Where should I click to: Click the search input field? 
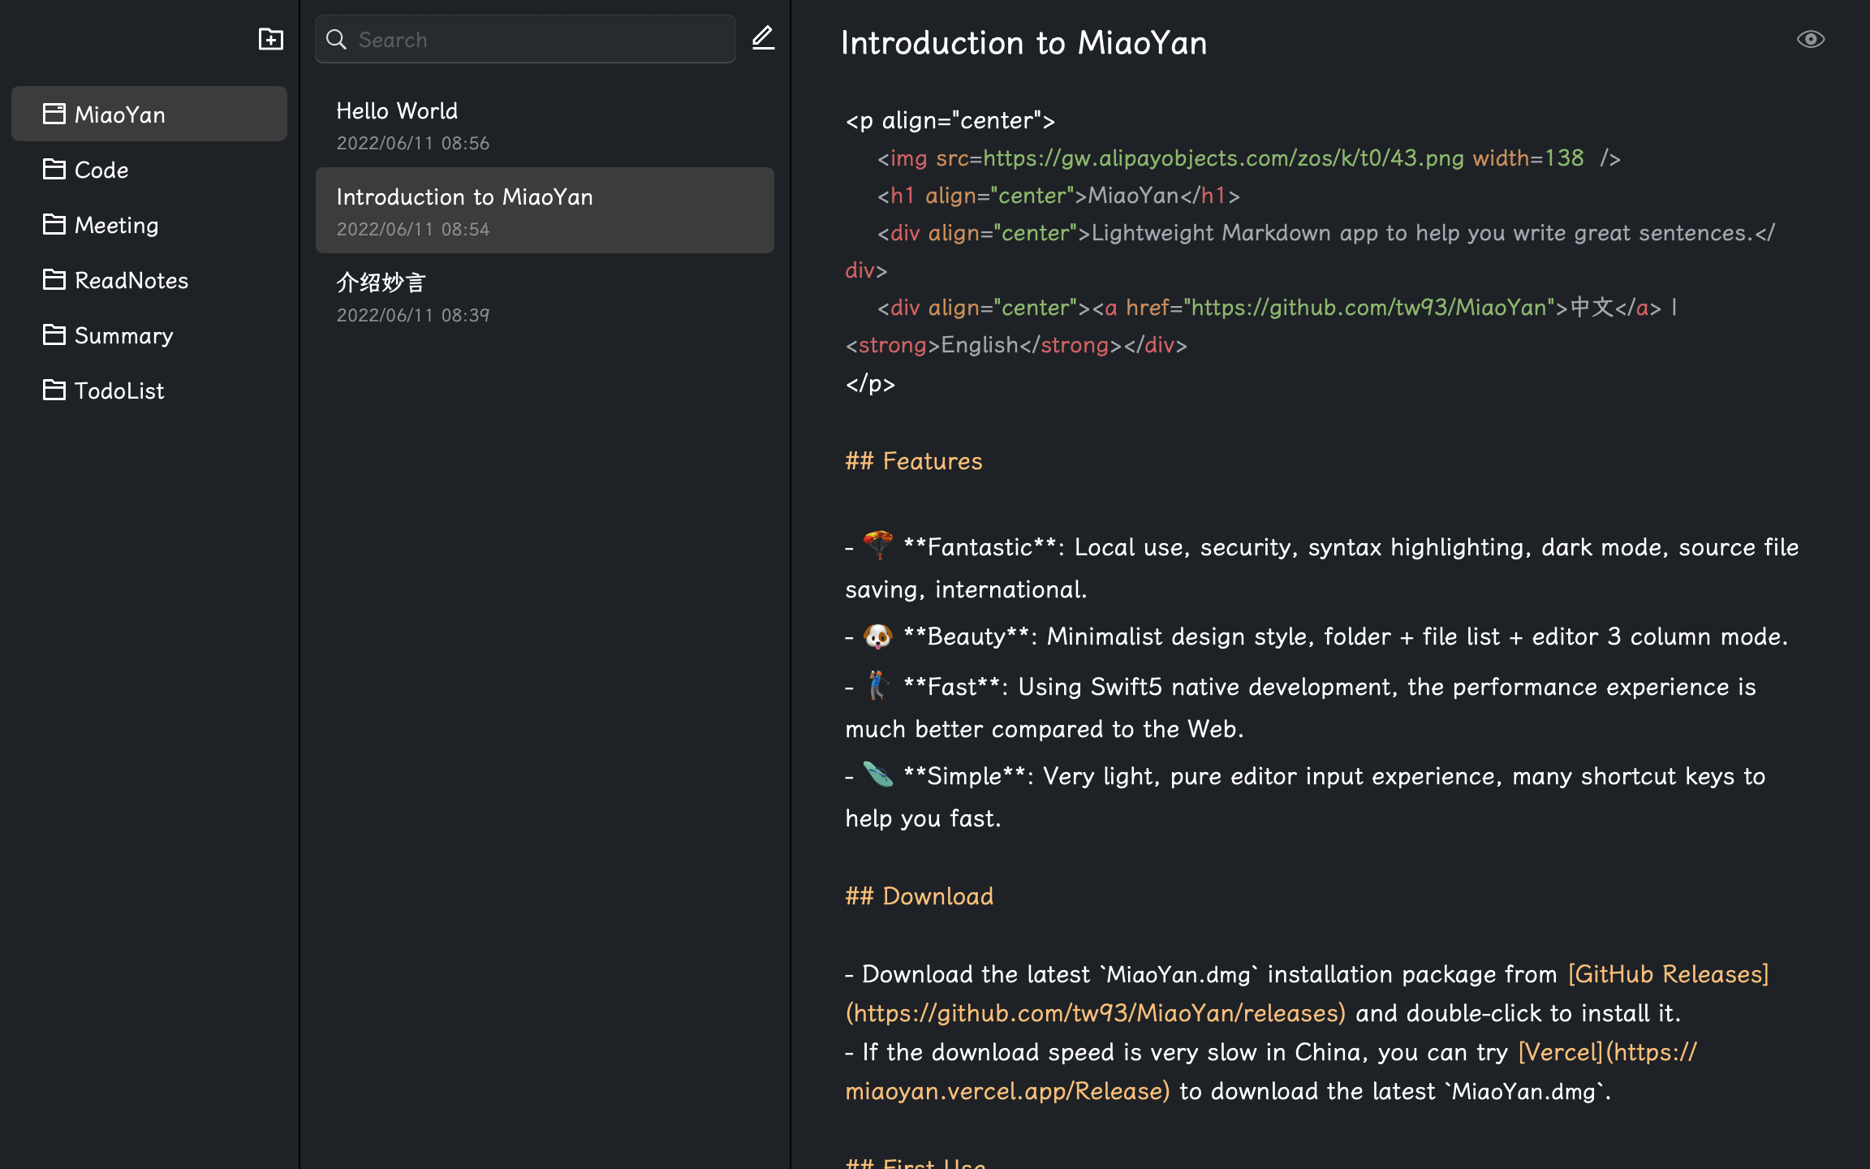pos(527,39)
